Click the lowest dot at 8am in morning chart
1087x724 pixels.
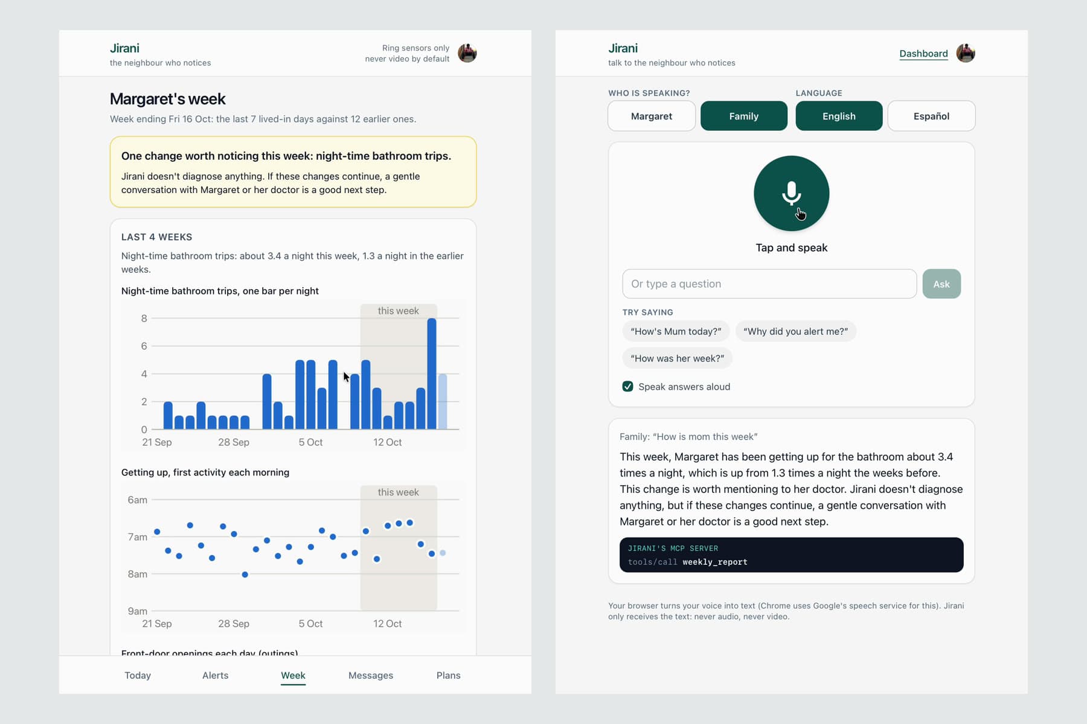pos(245,574)
